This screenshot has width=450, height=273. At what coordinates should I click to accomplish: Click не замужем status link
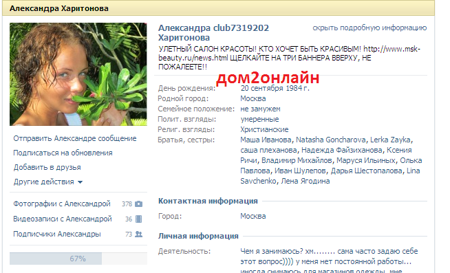click(260, 109)
